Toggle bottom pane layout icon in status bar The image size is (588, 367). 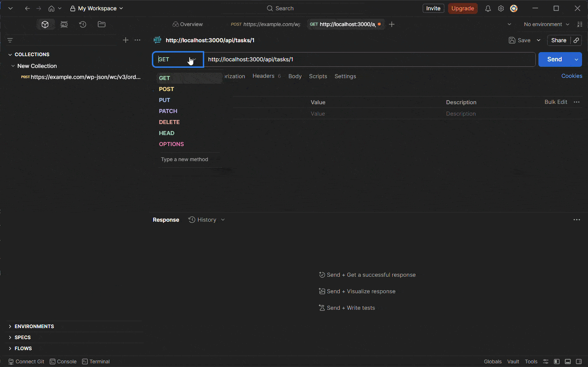pos(568,361)
